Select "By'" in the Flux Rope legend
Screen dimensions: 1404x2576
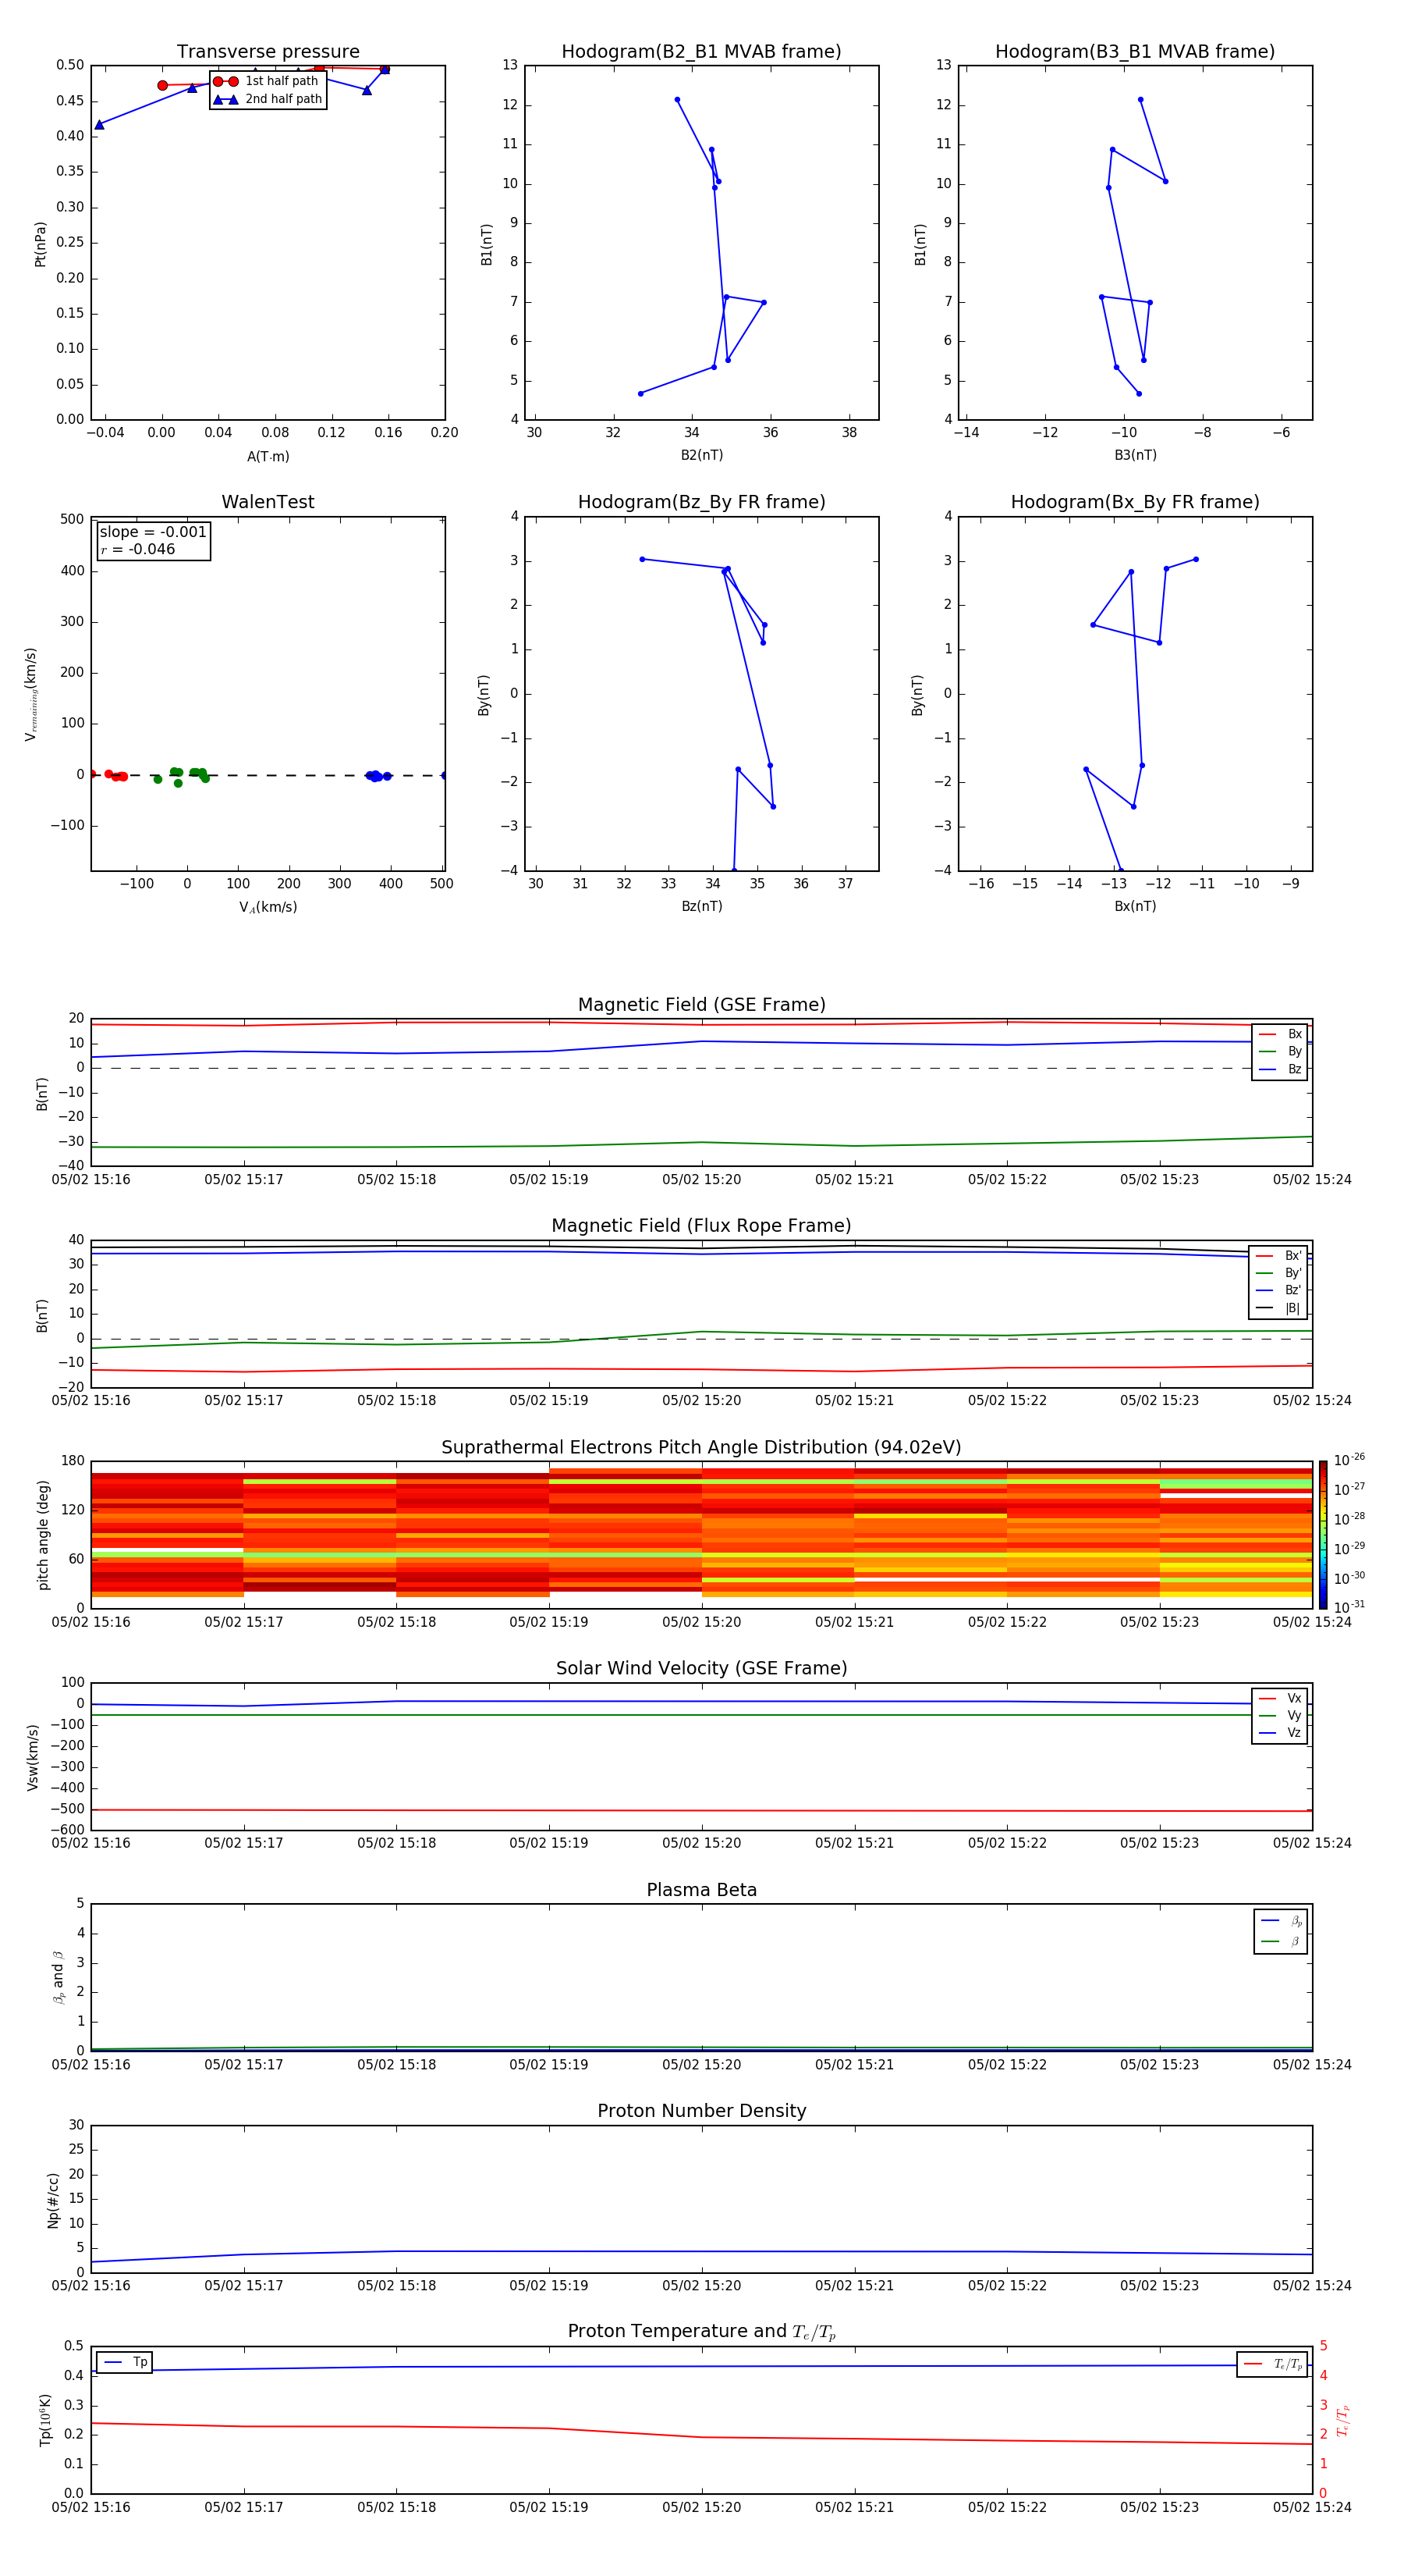(x=1279, y=1274)
